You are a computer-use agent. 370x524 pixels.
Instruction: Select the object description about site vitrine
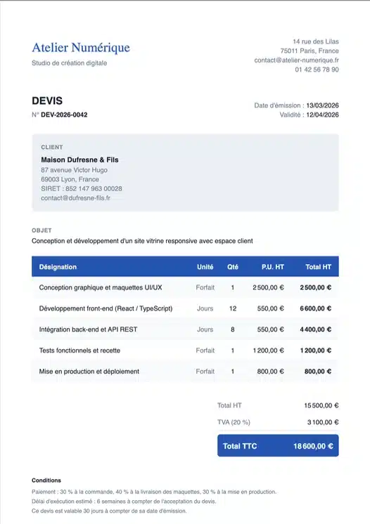pos(142,241)
